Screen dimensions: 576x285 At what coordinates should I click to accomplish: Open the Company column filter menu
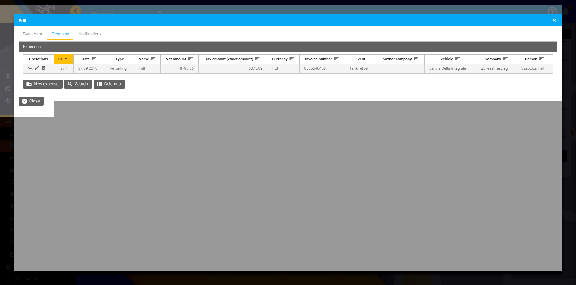[x=505, y=59]
